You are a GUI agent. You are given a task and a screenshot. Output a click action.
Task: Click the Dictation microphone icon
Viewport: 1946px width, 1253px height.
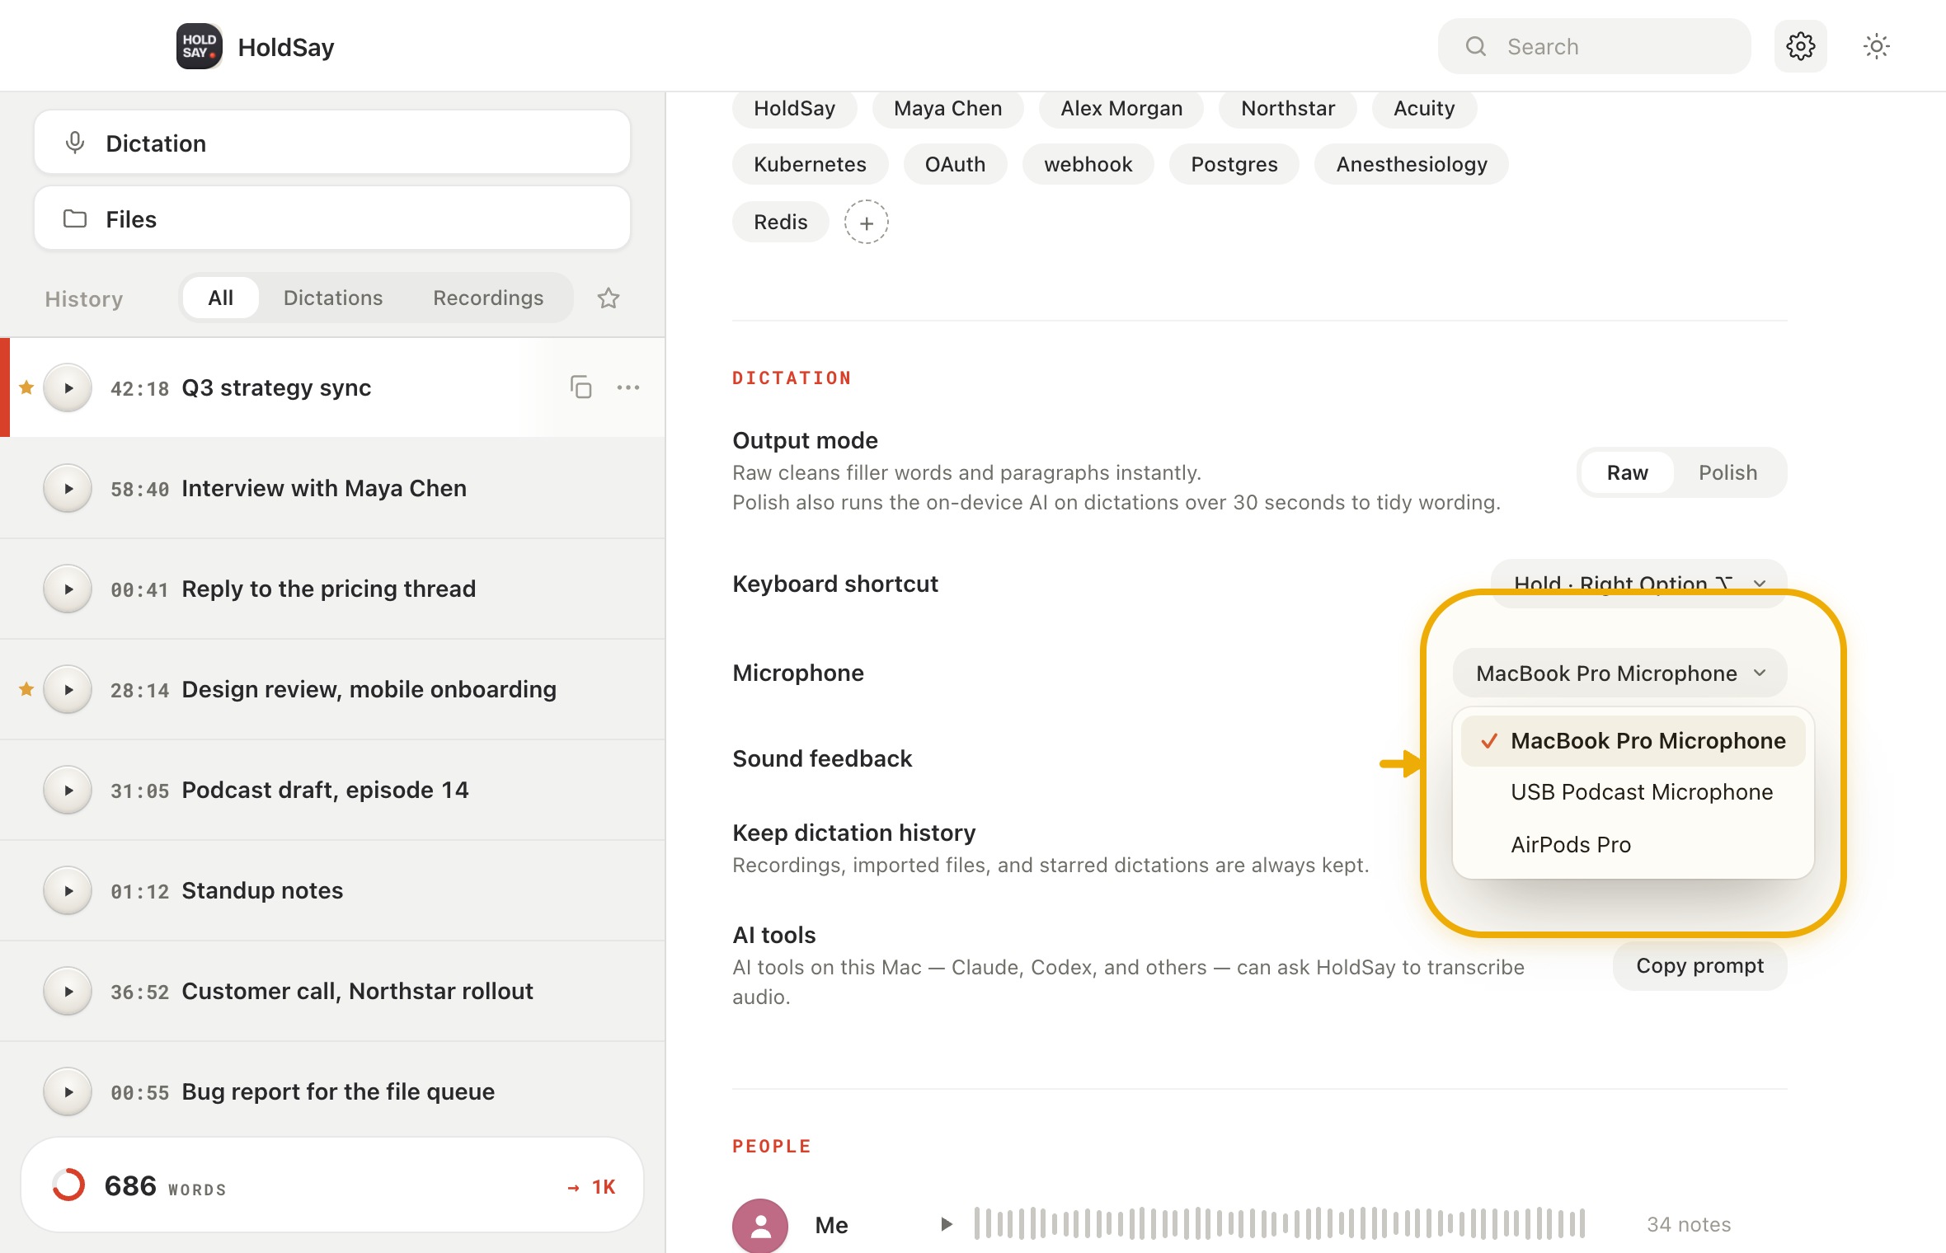click(75, 143)
